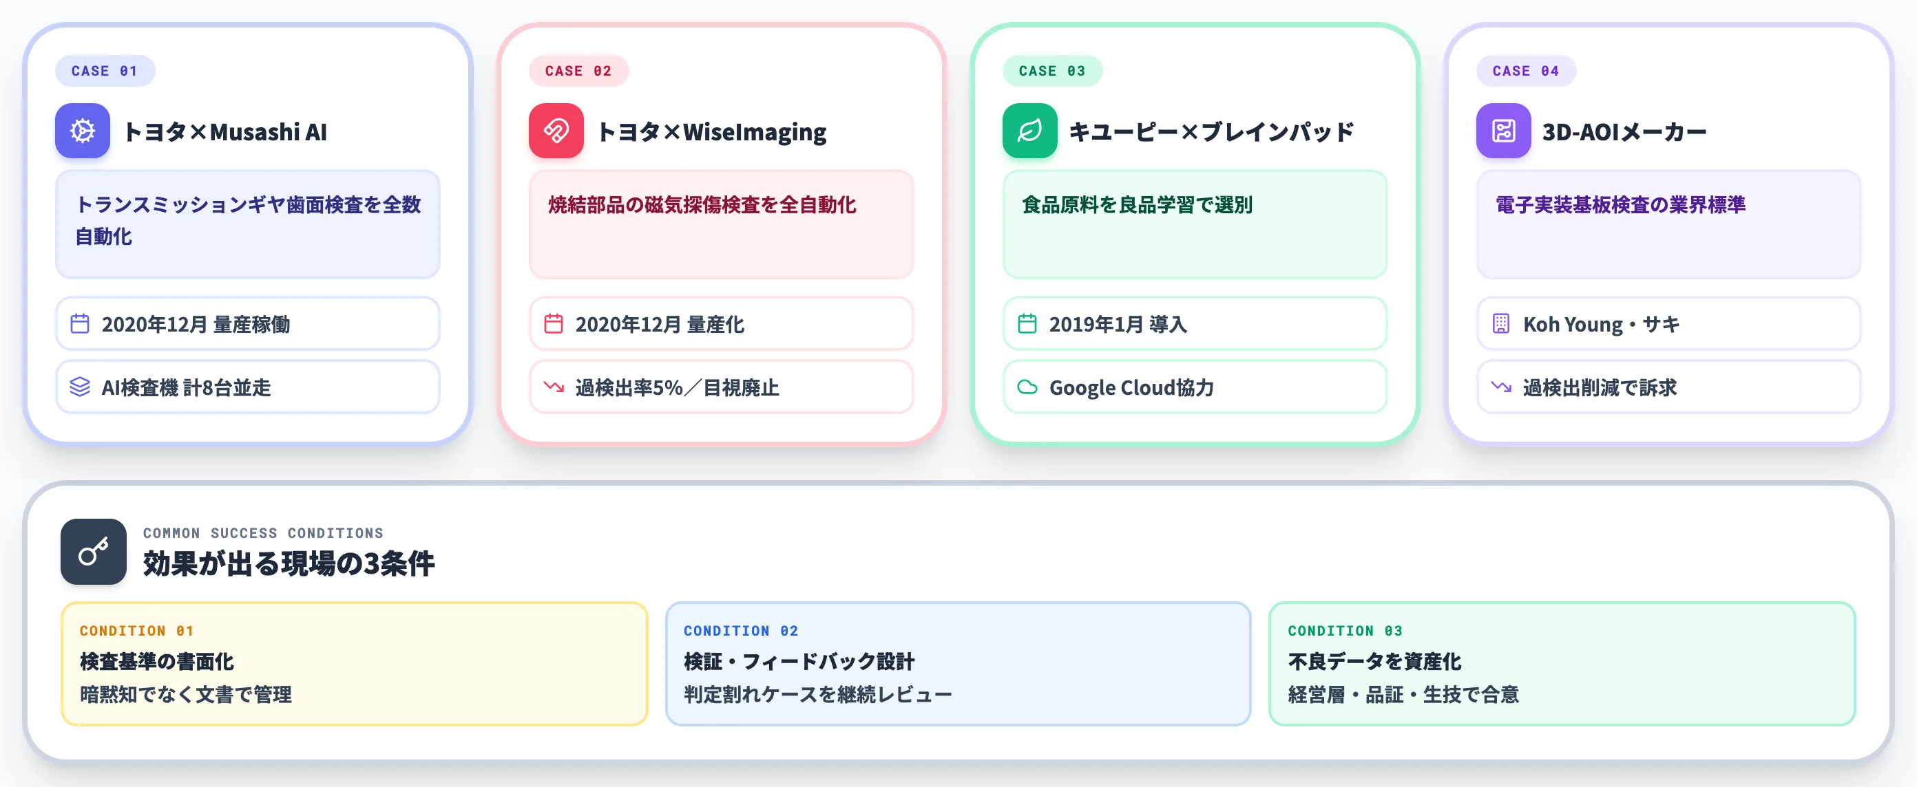Click trending-down icon next to 過検出率5%／目視廃止
Image resolution: width=1917 pixels, height=787 pixels.
554,387
